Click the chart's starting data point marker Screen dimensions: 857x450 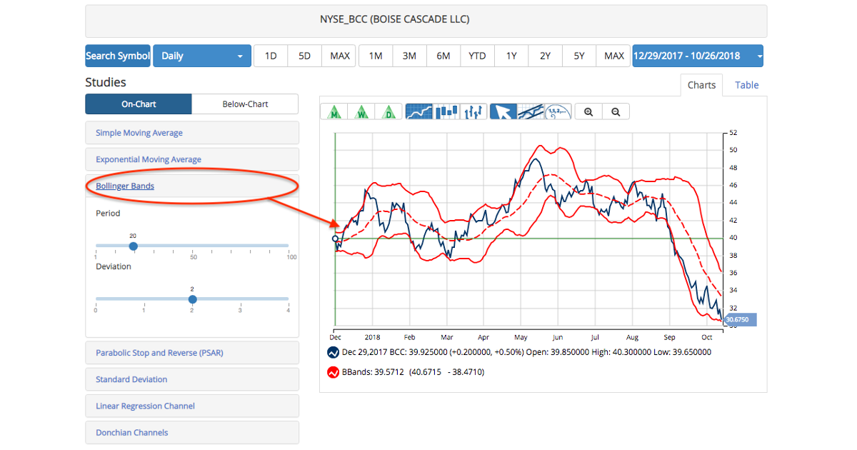click(336, 239)
